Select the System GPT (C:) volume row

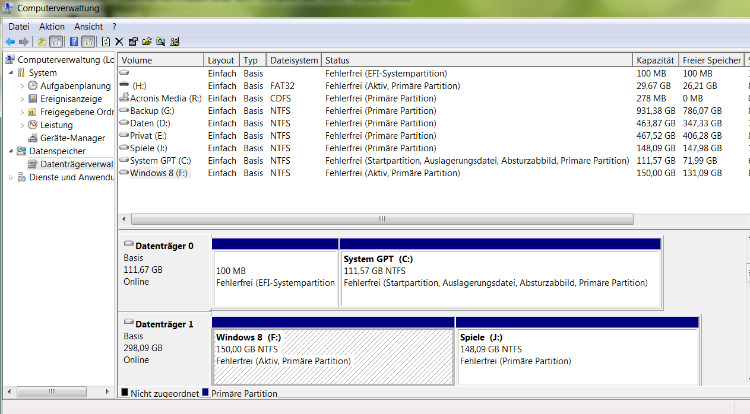pos(433,161)
